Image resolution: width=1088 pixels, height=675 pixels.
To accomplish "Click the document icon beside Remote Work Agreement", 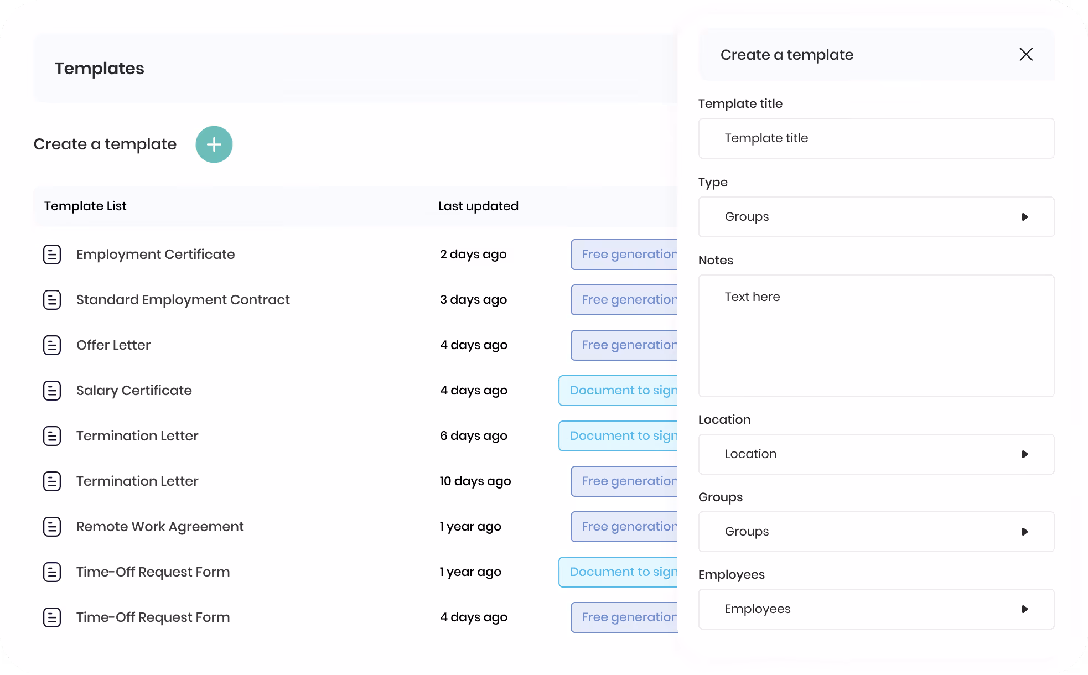I will pos(52,527).
